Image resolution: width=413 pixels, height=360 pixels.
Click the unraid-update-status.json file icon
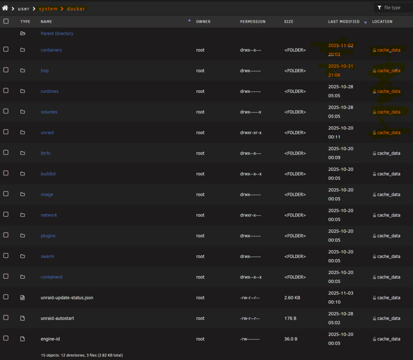[x=23, y=298]
